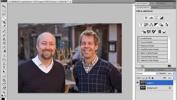Add a Curves adjustment

click(156, 18)
